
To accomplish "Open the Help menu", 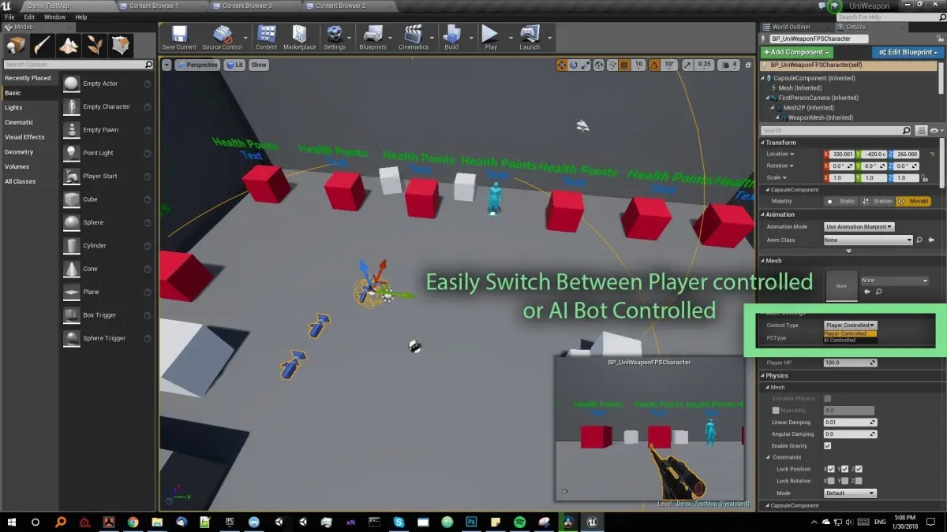I will point(81,17).
